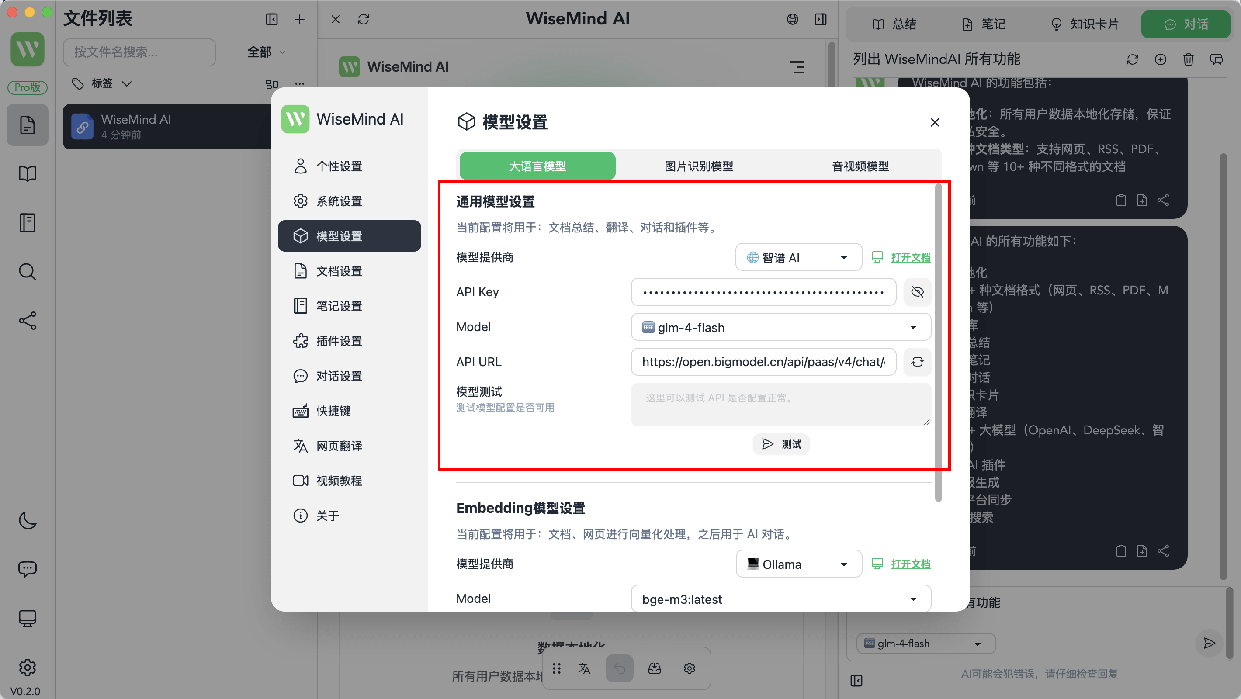Open the chat bubble icon in sidebar

28,569
